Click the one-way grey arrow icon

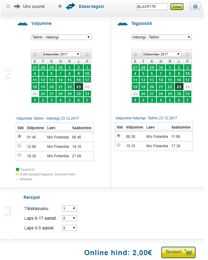click(17, 6)
